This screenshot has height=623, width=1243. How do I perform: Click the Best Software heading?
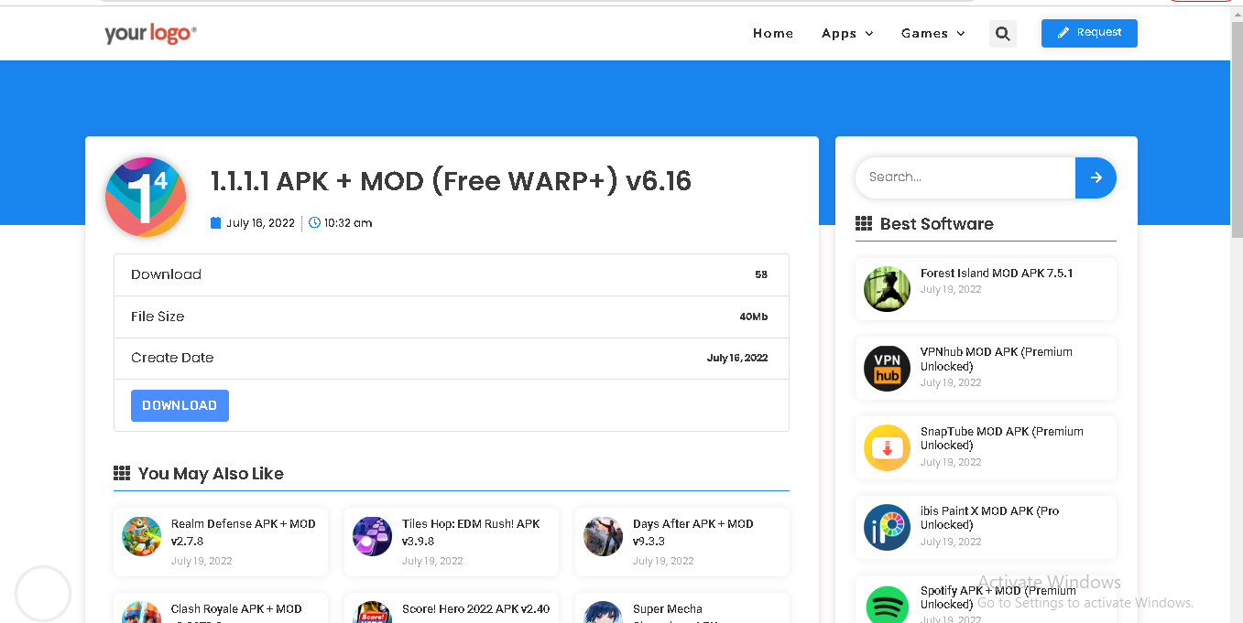pos(936,224)
